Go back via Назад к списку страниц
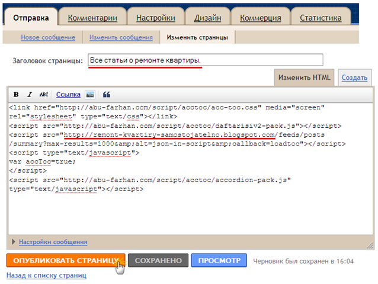This screenshot has height=284, width=378. (x=46, y=275)
